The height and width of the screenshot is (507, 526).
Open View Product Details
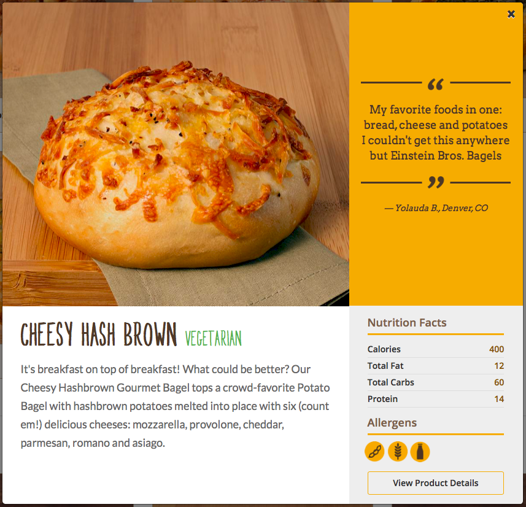point(435,483)
